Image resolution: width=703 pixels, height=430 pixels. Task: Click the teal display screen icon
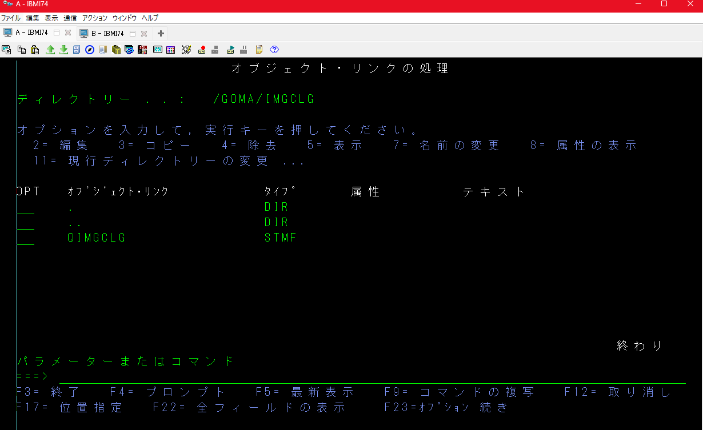158,50
